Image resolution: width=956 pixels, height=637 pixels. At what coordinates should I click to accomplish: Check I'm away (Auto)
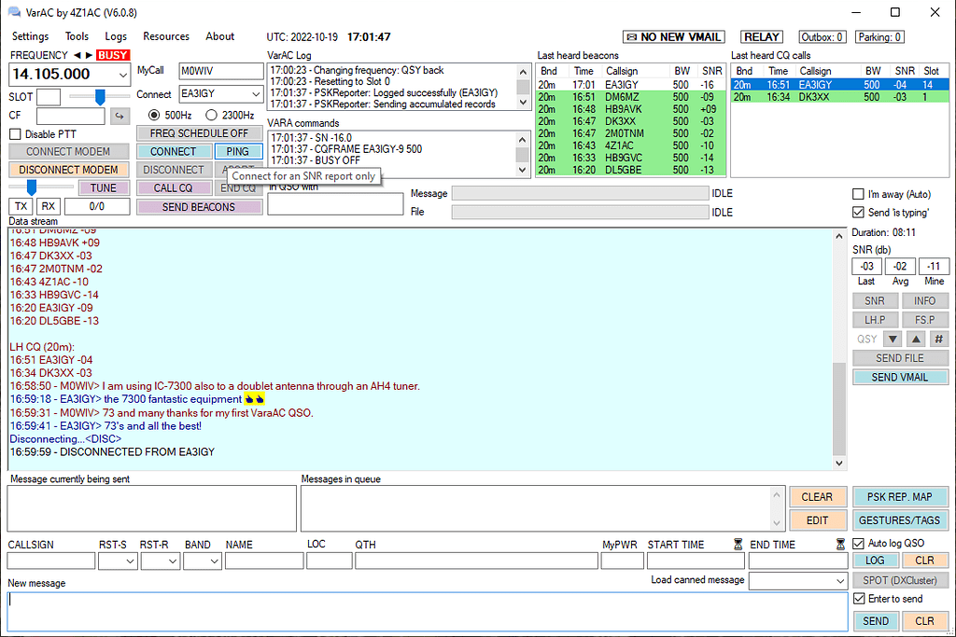coord(857,193)
